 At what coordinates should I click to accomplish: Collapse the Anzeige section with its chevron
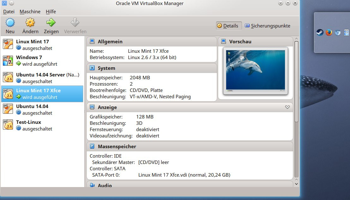tap(287, 107)
